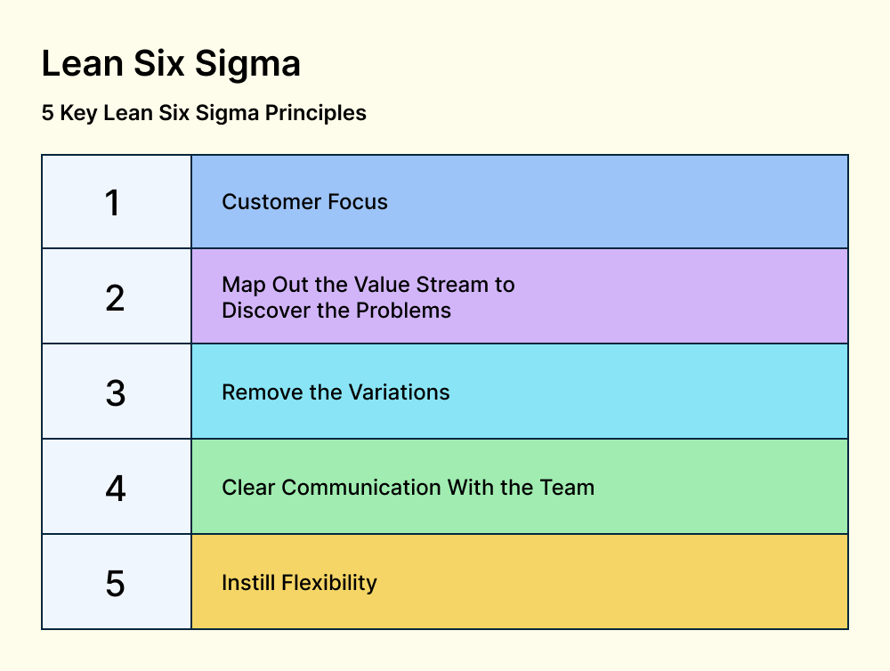Screen dimensions: 890x671
Task: Click the "5 Key Lean Six Sigma Principles" subtitle
Action: coord(204,114)
